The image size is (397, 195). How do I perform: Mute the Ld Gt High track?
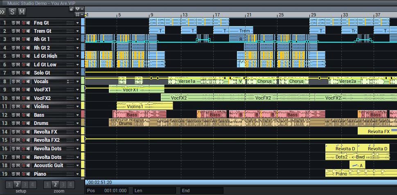[x=18, y=56]
